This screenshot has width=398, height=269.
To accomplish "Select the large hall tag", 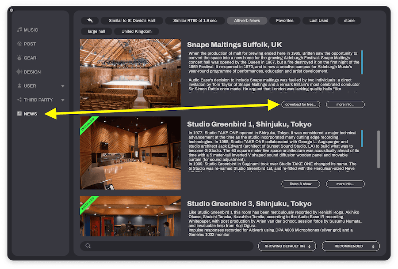I will pyautogui.click(x=96, y=31).
